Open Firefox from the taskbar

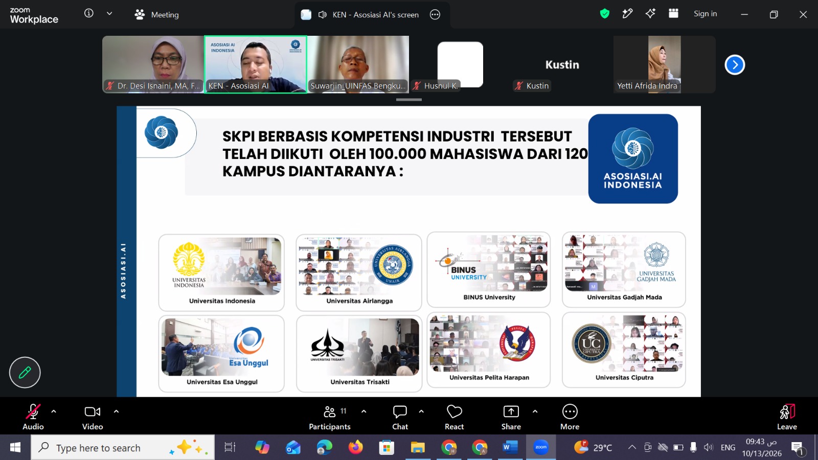pos(355,448)
